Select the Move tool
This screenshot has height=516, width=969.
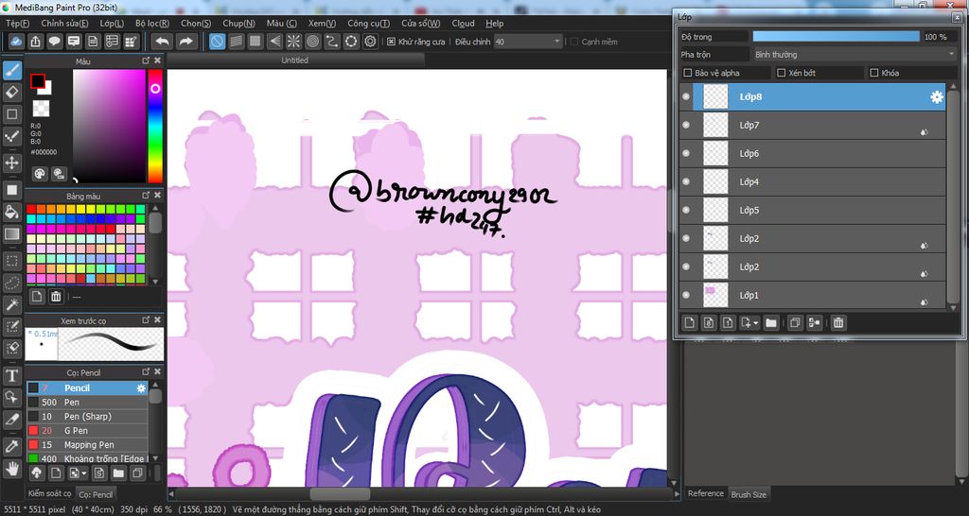(x=11, y=163)
